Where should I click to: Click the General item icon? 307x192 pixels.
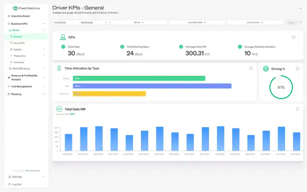[x=11, y=37]
